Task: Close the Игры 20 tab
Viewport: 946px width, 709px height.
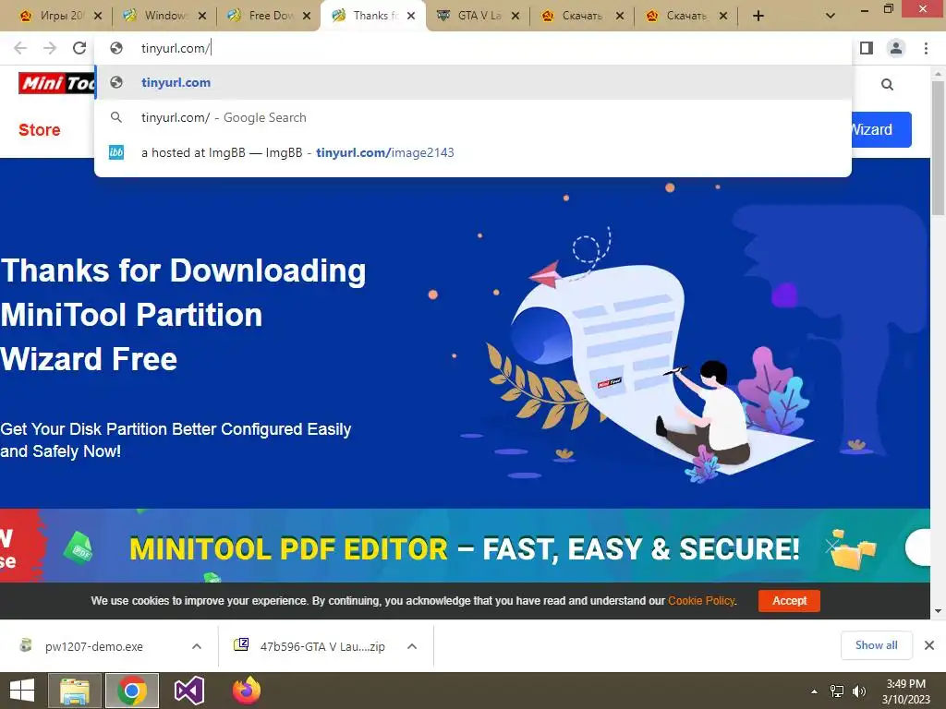Action: click(x=98, y=16)
